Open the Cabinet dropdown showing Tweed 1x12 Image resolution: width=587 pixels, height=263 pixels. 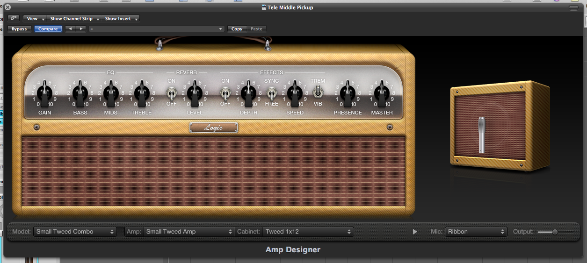tap(308, 232)
